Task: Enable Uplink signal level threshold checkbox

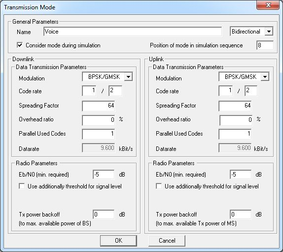Action: click(x=159, y=186)
